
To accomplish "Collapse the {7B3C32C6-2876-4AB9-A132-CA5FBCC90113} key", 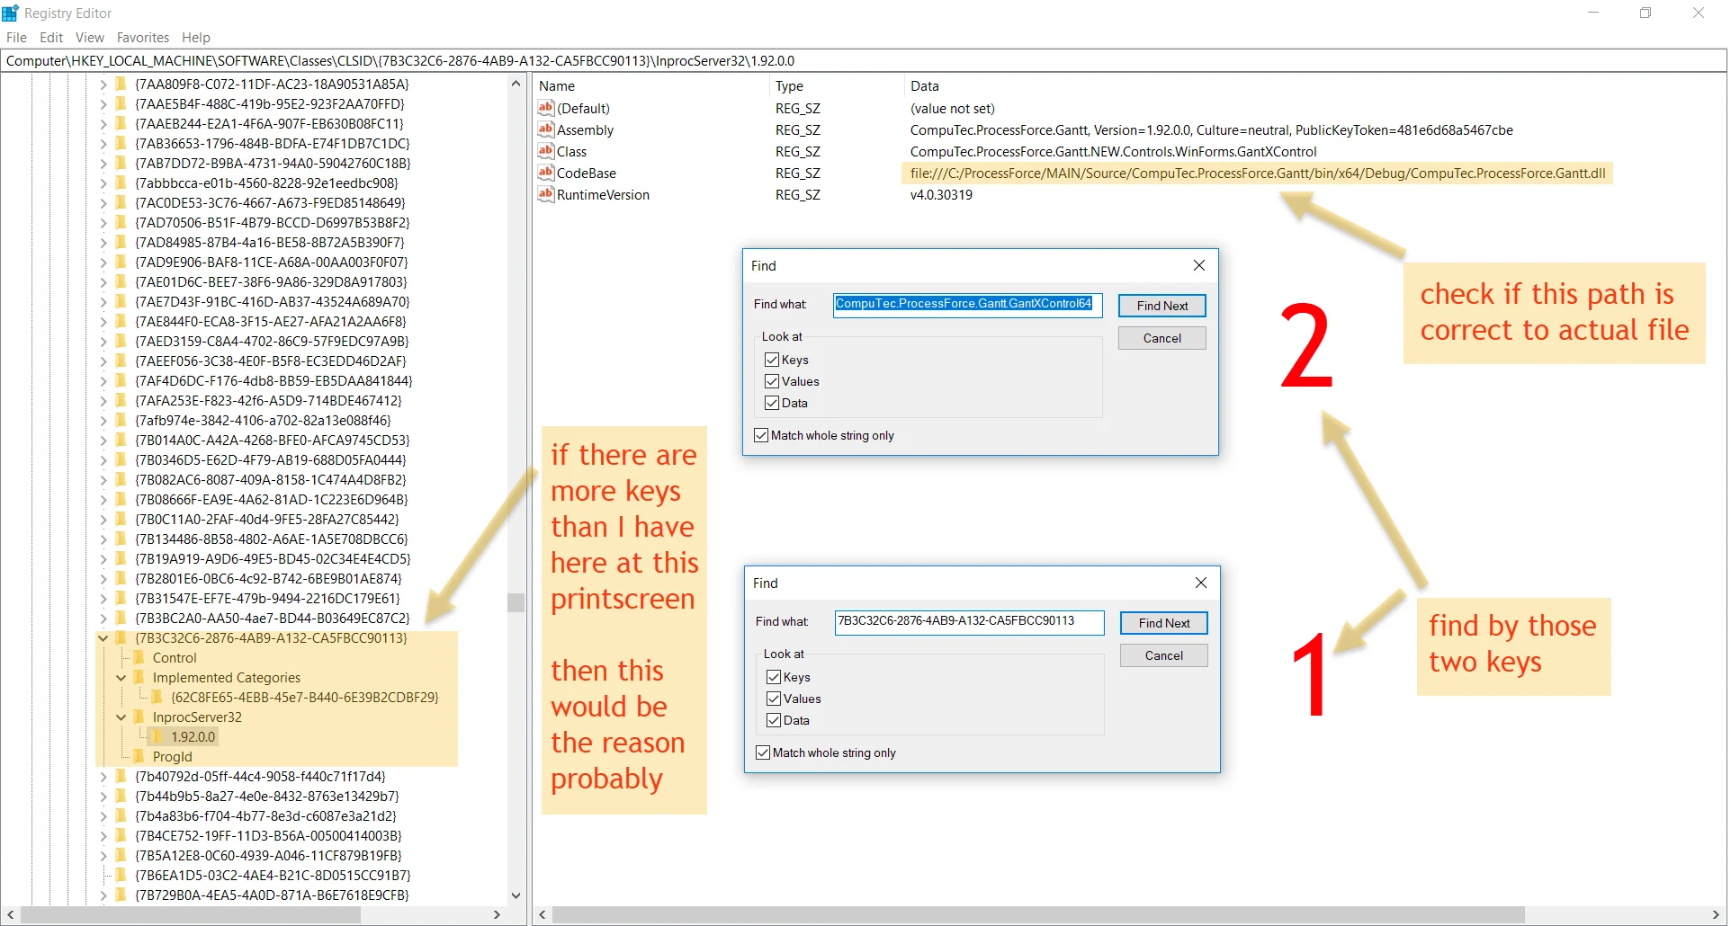I will 103,637.
